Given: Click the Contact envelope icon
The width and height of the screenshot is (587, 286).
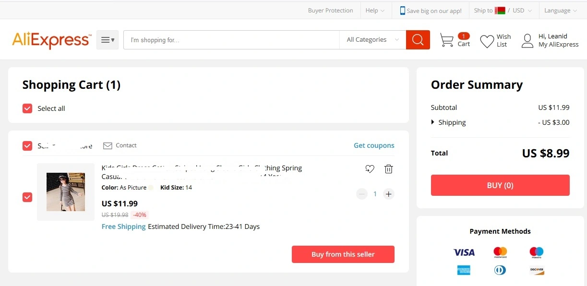Looking at the screenshot, I should click(108, 145).
